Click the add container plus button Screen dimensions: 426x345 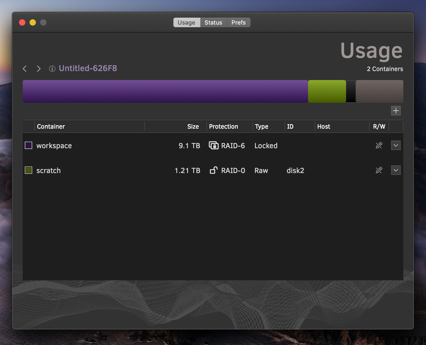pyautogui.click(x=396, y=111)
